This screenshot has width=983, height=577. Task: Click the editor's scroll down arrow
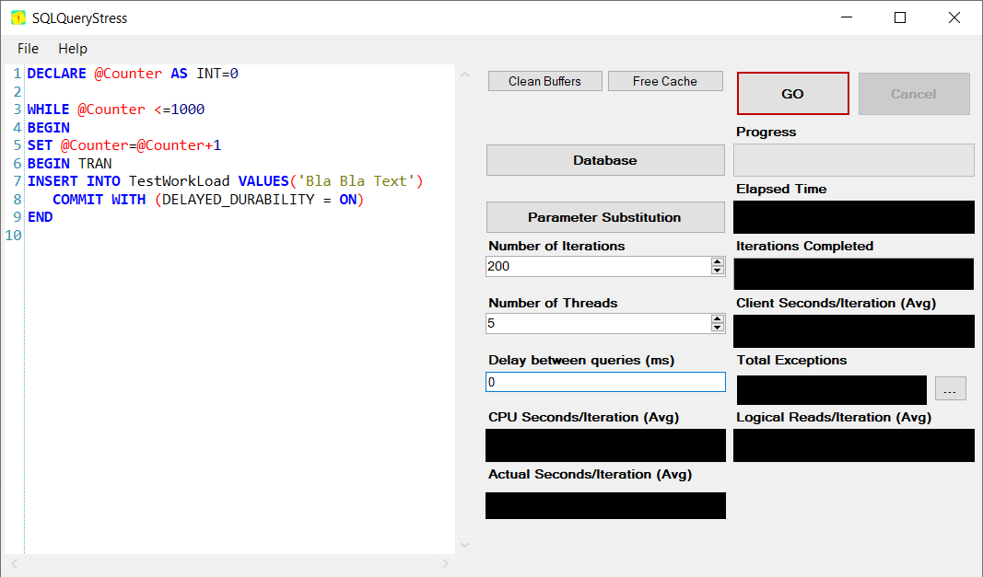pos(464,545)
